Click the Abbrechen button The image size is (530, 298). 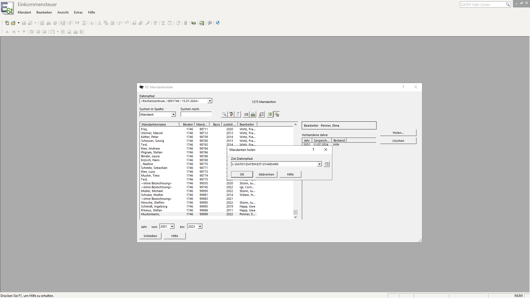tap(266, 174)
